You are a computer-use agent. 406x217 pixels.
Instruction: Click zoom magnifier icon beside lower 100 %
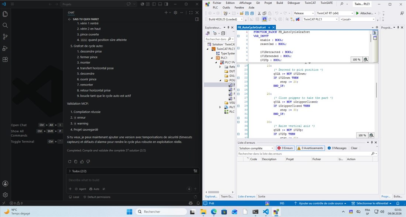point(371,135)
